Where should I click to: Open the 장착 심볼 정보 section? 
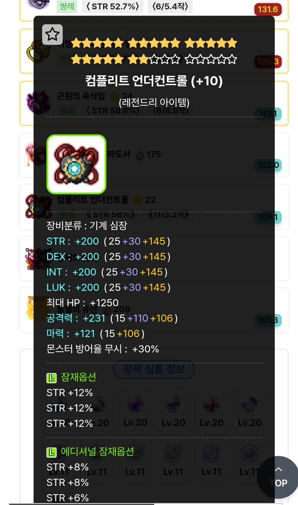coord(154,369)
